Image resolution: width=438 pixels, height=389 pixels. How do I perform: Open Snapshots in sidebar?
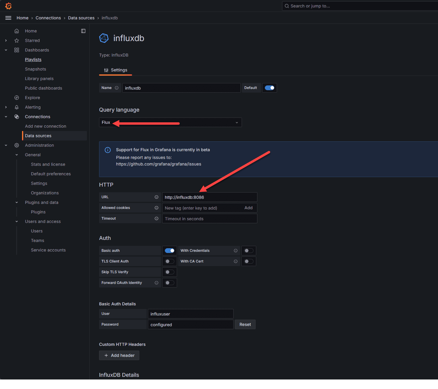(x=35, y=69)
